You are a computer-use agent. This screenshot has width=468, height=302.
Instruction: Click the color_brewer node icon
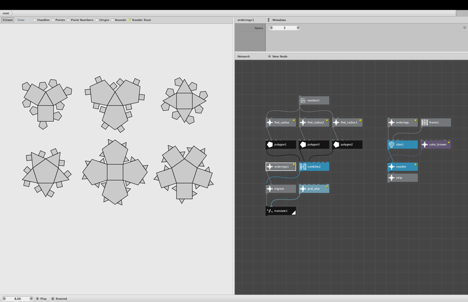(x=424, y=144)
